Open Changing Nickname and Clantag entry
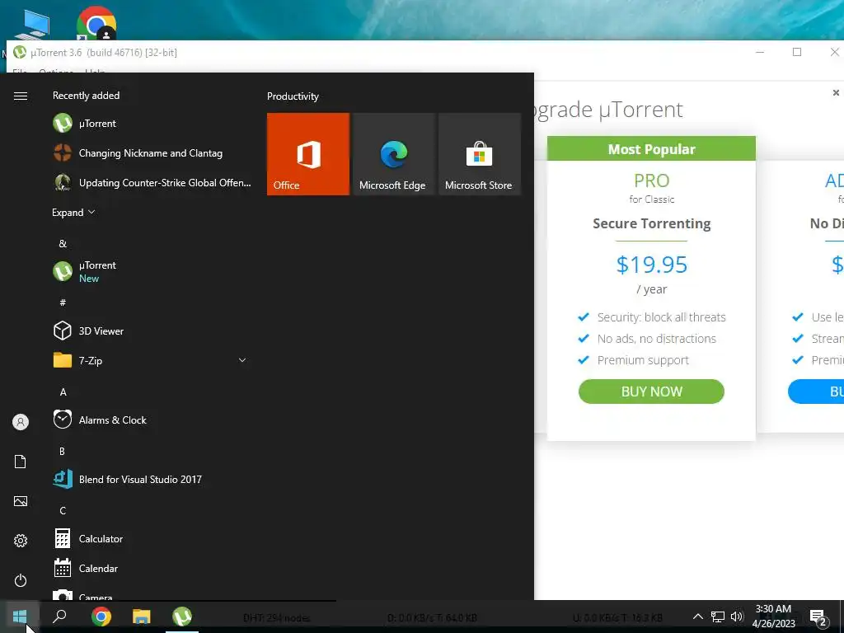The image size is (844, 633). [151, 152]
